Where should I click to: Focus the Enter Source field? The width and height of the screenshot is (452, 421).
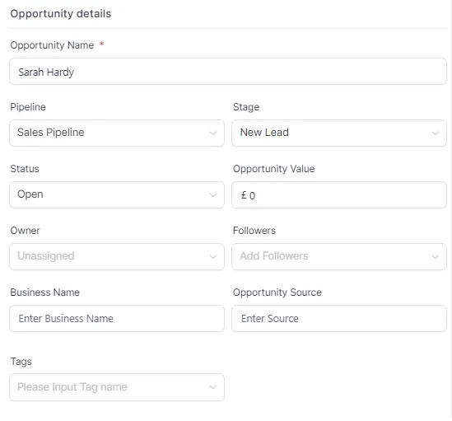[x=339, y=318]
